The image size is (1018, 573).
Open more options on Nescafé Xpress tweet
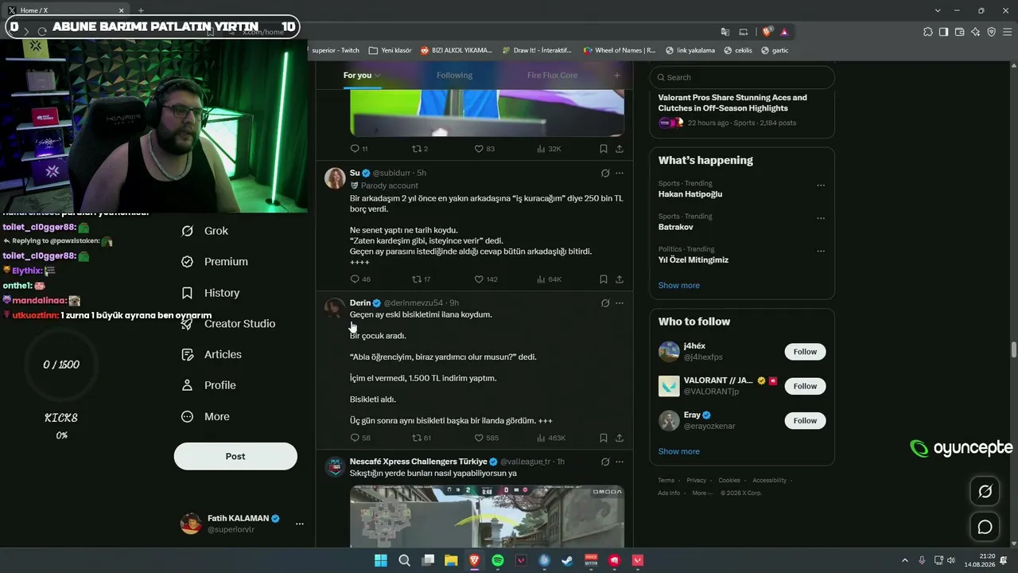pyautogui.click(x=620, y=462)
